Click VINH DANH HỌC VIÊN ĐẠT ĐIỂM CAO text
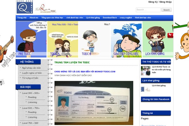This screenshot has width=189, height=126. 73,75
